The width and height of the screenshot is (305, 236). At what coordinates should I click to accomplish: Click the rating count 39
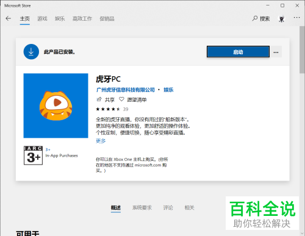(x=126, y=109)
